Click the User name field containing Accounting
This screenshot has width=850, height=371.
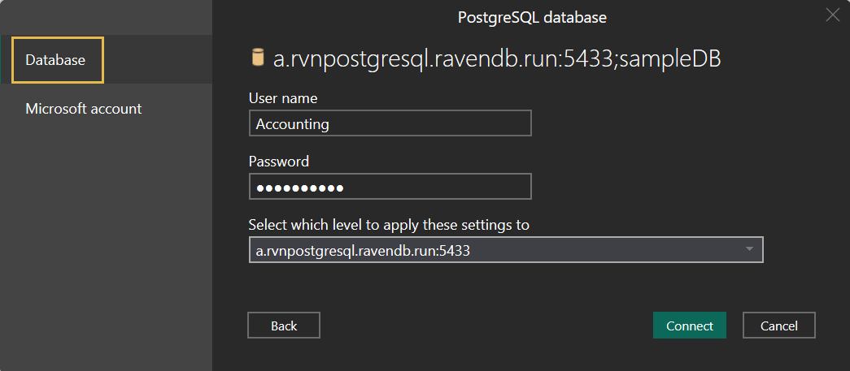(x=390, y=124)
